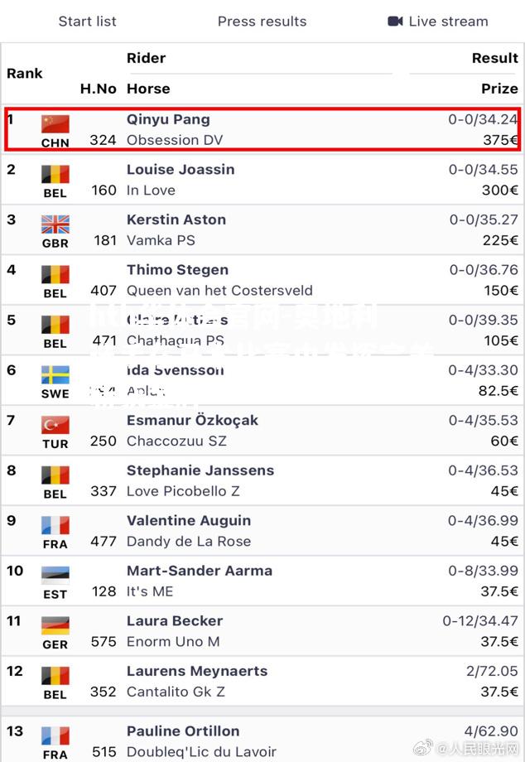Open rider Kerstin Aston's profile
525x762 pixels.
176,219
